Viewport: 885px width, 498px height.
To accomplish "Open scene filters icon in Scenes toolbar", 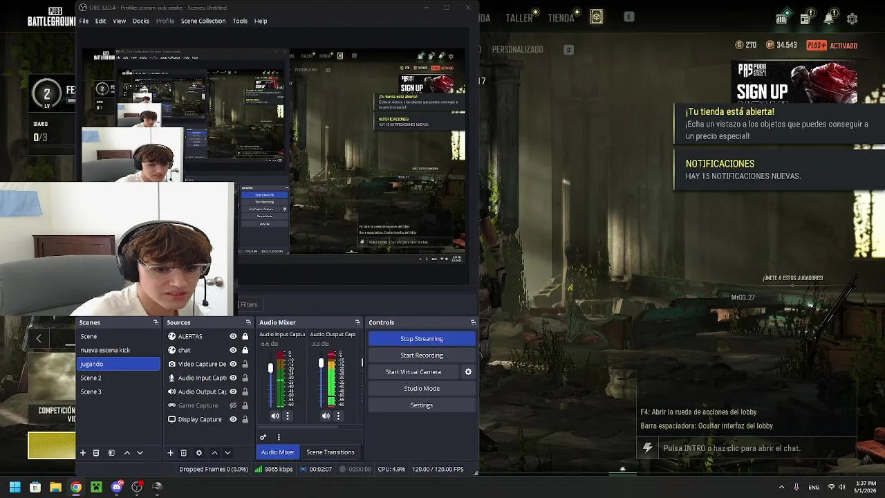I will click(111, 452).
